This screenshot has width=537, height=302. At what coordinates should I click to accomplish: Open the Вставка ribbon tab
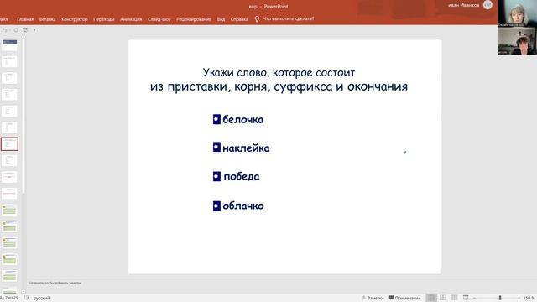click(47, 19)
